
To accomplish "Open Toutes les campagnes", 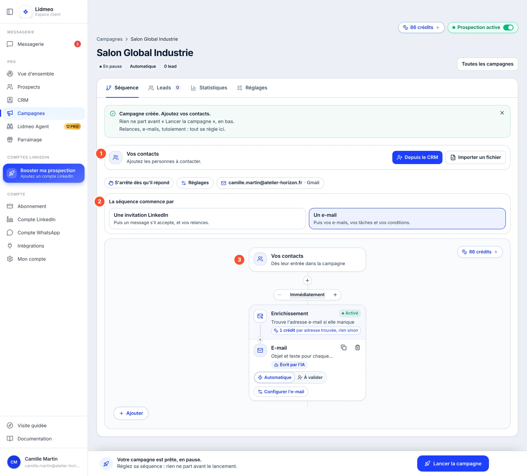I will tap(487, 64).
